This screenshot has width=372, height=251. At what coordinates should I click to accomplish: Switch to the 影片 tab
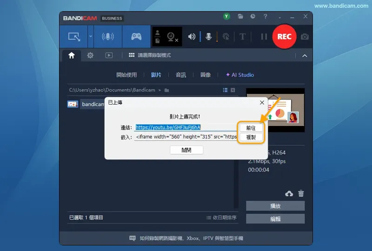click(x=156, y=75)
